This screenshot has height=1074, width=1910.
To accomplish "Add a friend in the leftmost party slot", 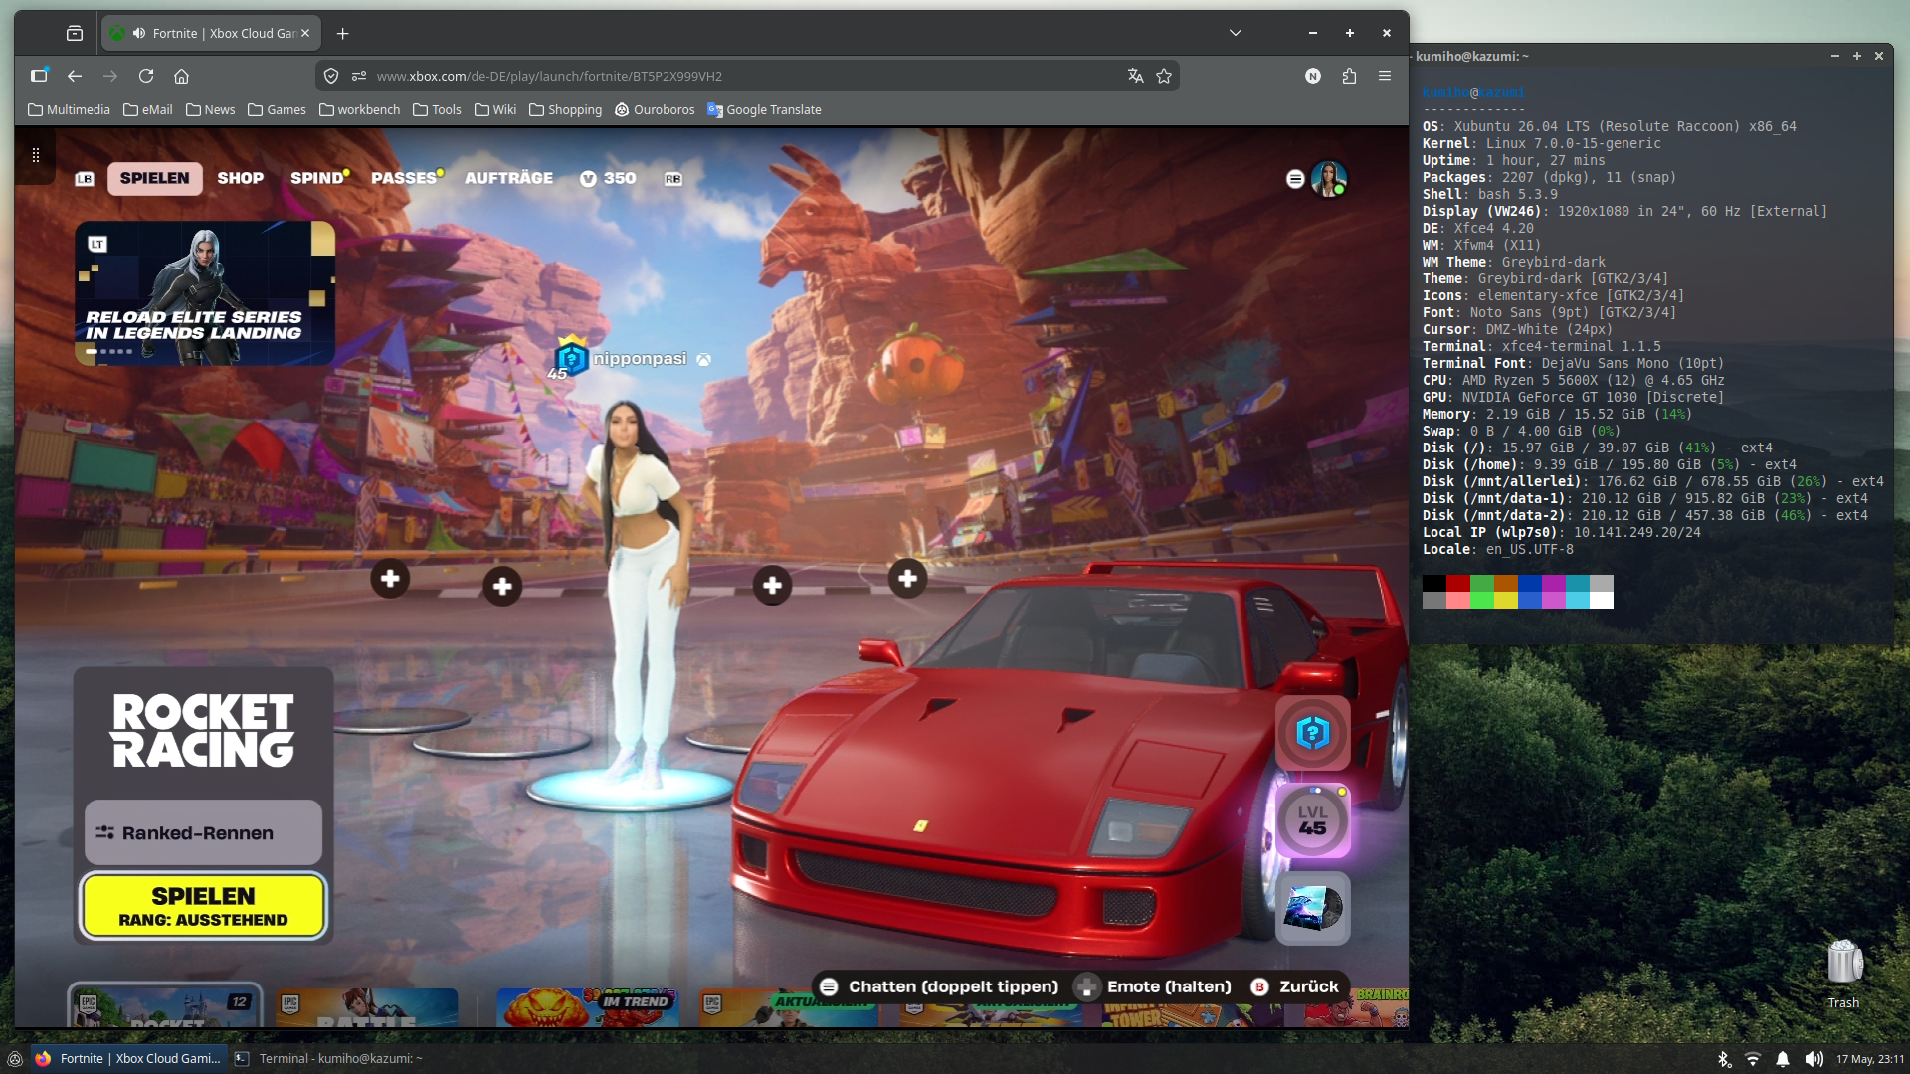I will [390, 578].
